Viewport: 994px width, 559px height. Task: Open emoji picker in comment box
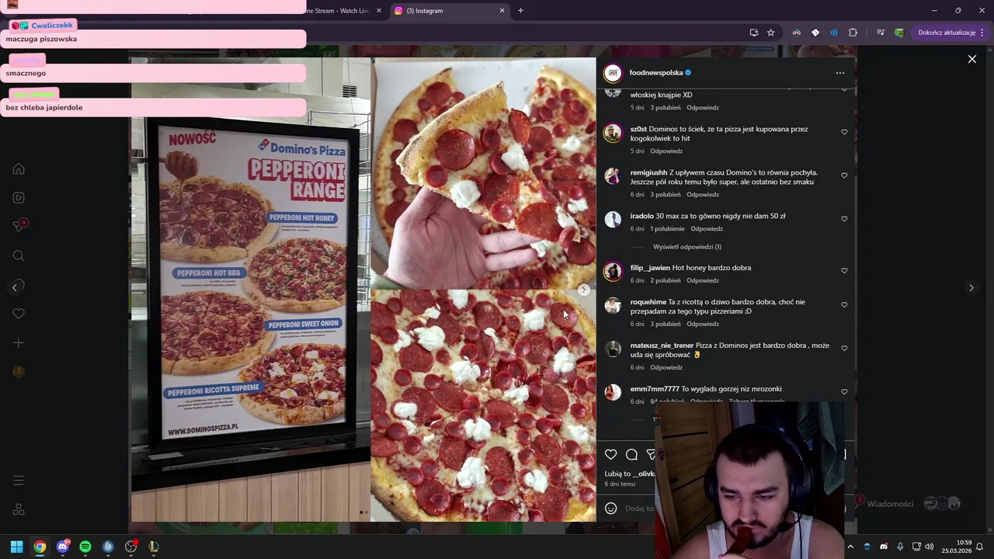tap(611, 509)
